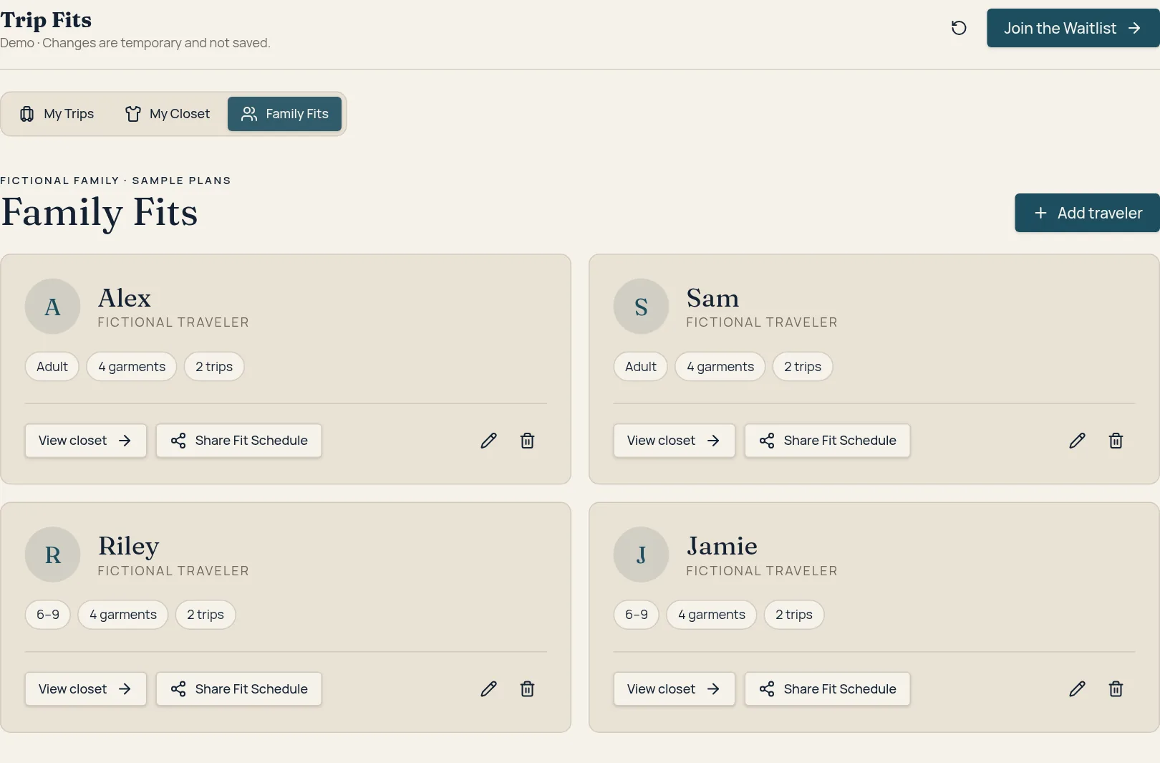The image size is (1160, 763).
Task: Click the name Riley on the card
Action: [129, 546]
